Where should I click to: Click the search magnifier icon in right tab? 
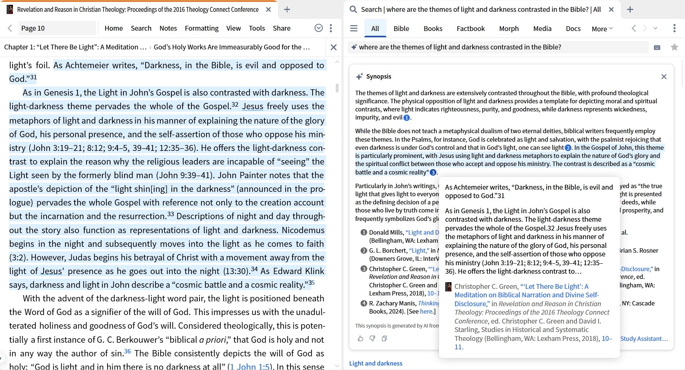tap(354, 10)
